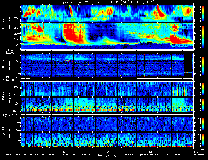208x160 pixels.
Task: Click the lowest B (WFA) 1 Hz spectrogram panel
Action: 107,140
